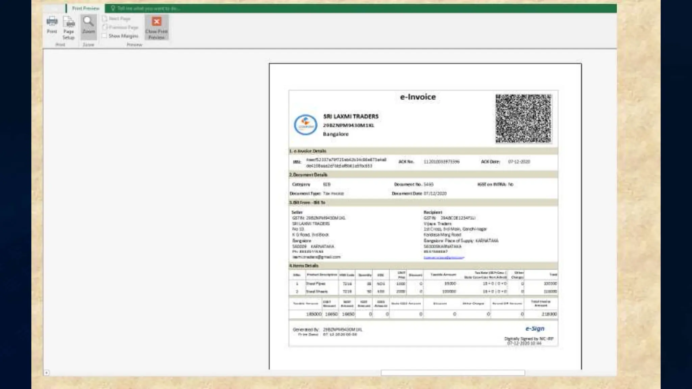Click the e-Sign text on invoice
This screenshot has height=389, width=692.
pyautogui.click(x=535, y=329)
